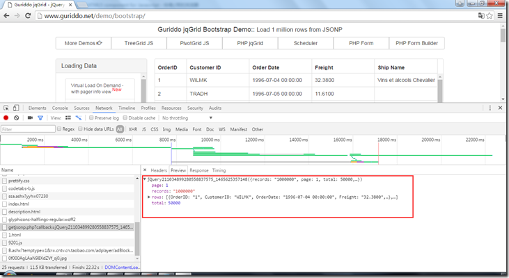
Task: Close the request details pane
Action: [x=144, y=170]
